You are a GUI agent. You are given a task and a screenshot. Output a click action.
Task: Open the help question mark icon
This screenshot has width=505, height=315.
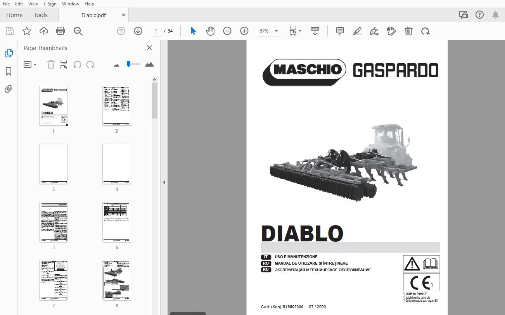[479, 15]
